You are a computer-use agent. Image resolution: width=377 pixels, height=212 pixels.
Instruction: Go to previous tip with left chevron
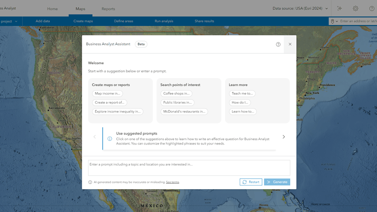(95, 137)
